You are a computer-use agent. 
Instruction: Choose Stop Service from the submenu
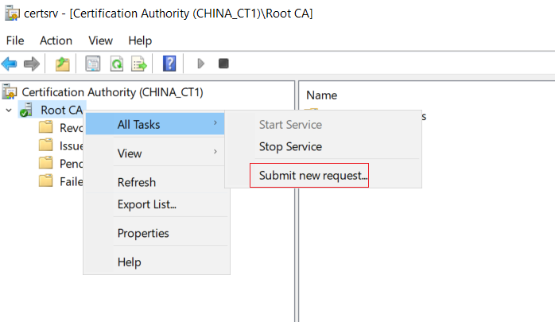coord(290,146)
